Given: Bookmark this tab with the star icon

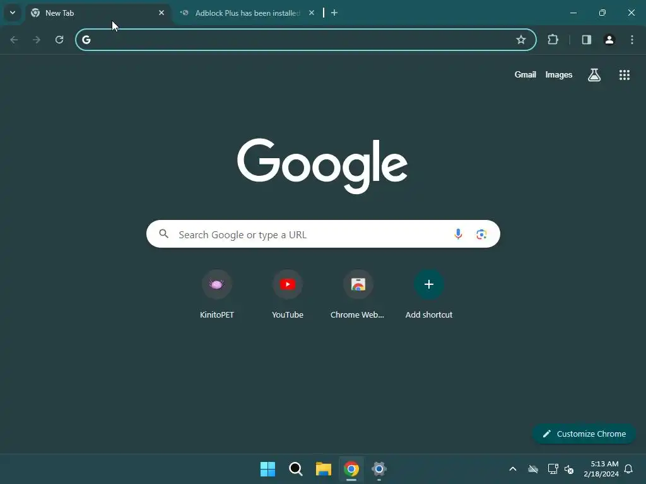Looking at the screenshot, I should pyautogui.click(x=520, y=40).
